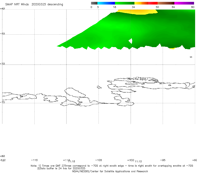Click the latitude label '-70'
The width and height of the screenshot is (197, 173).
tap(2, 64)
